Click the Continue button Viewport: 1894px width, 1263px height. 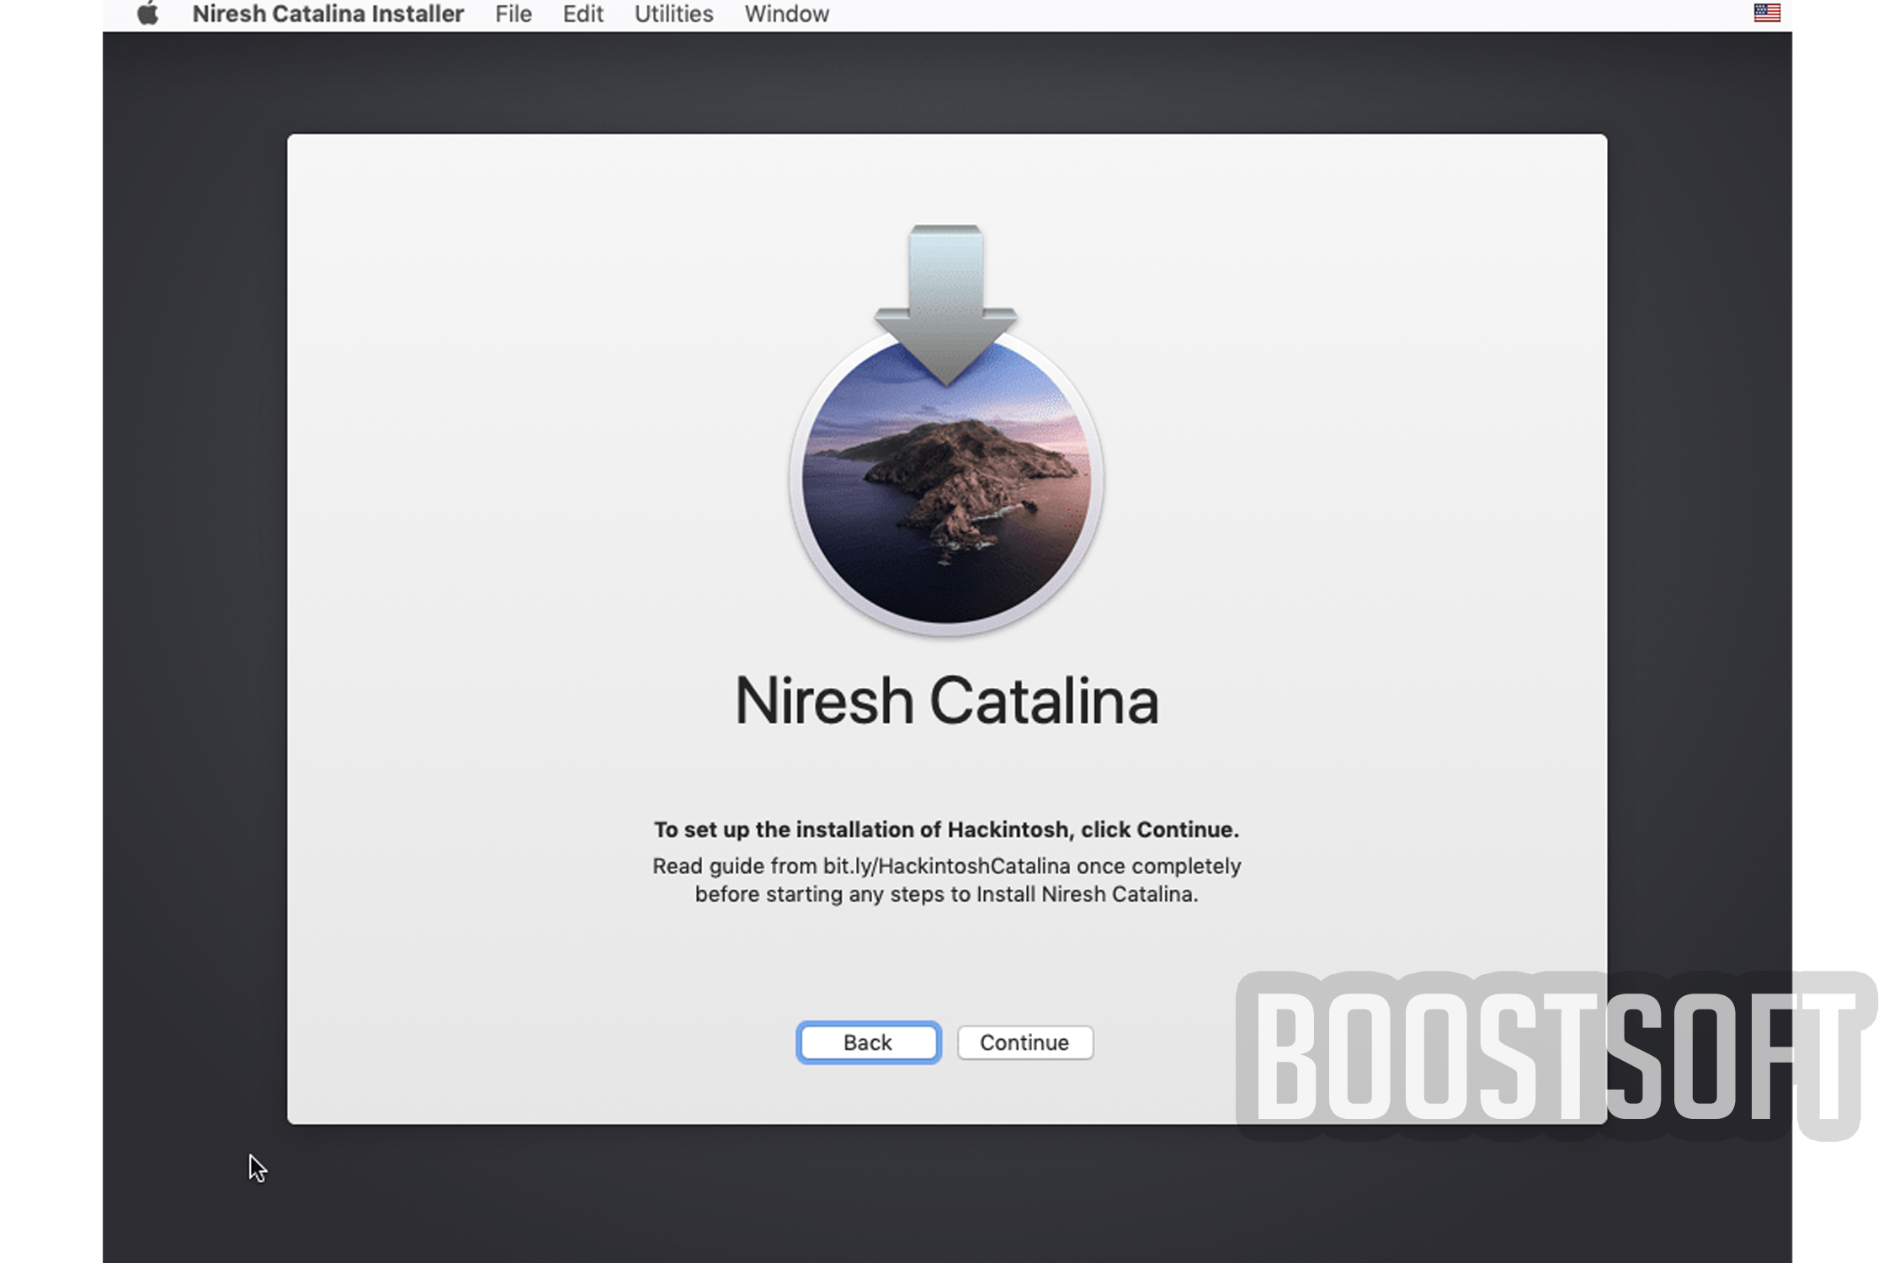click(x=1024, y=1042)
